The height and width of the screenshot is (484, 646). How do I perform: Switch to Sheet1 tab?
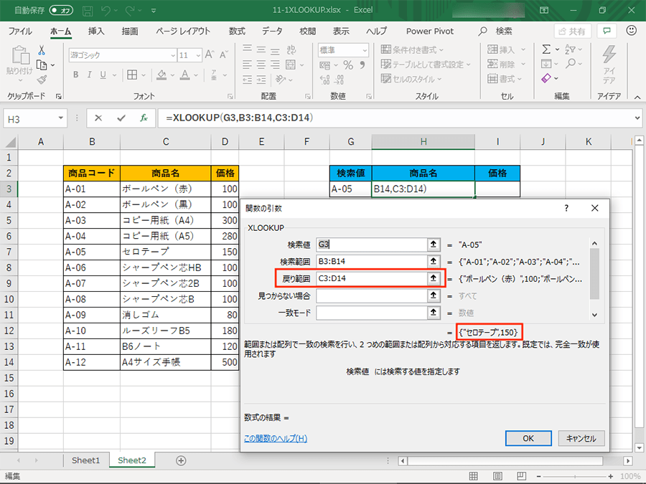[86, 460]
